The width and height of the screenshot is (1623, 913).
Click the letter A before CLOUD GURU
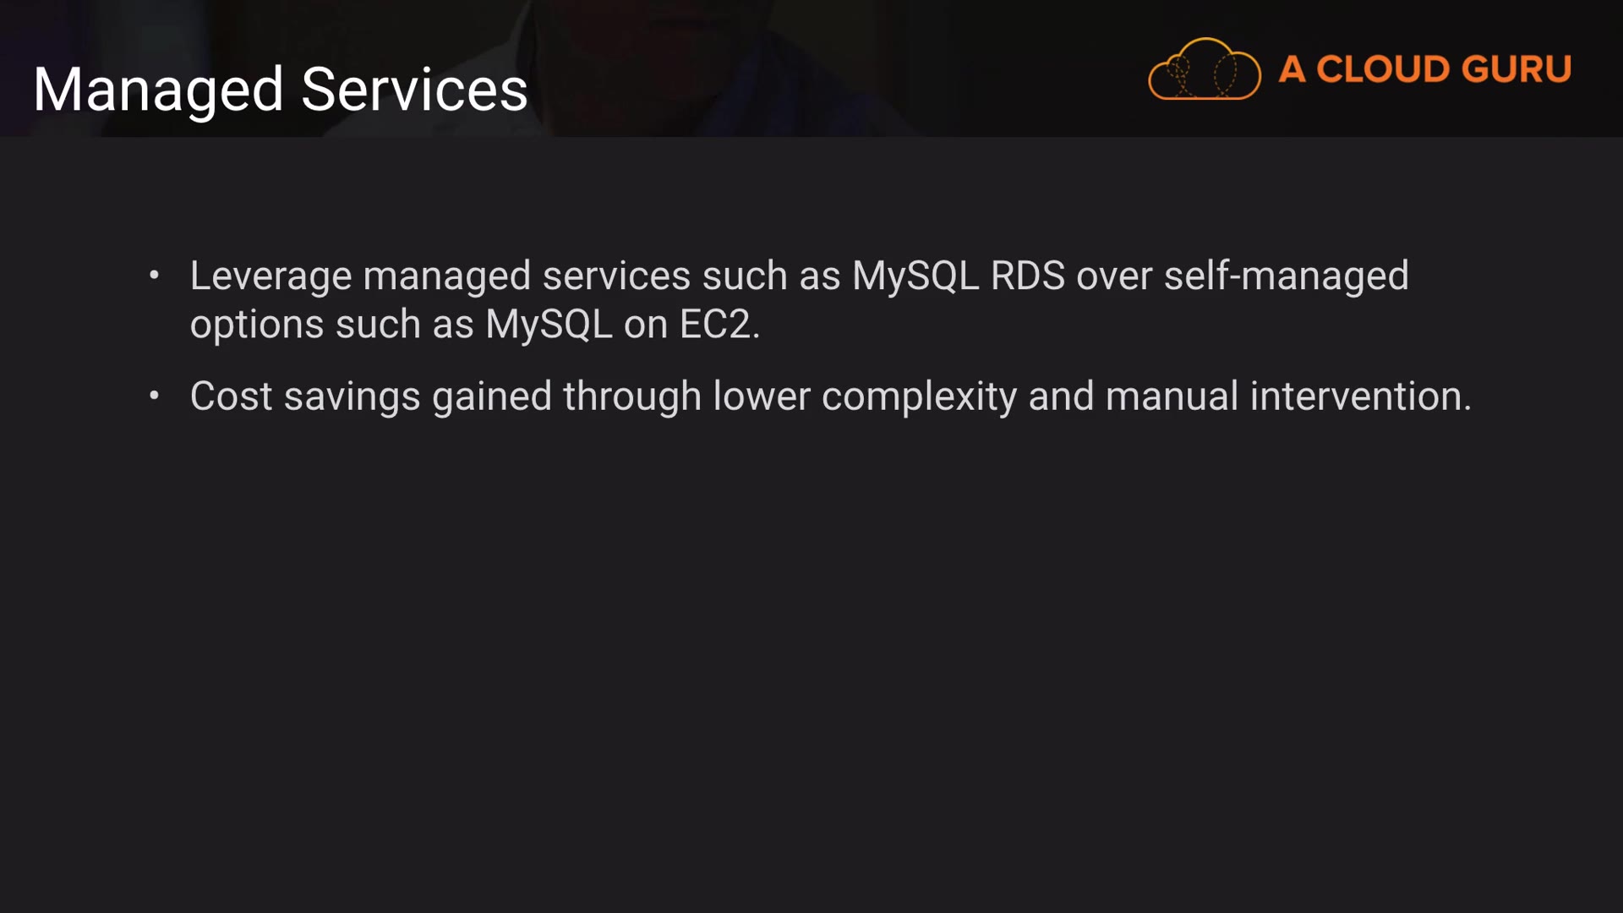[1292, 69]
